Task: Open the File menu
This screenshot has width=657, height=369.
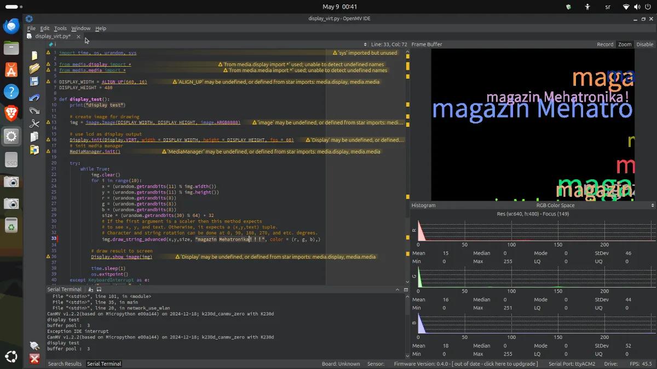Action: click(x=31, y=28)
